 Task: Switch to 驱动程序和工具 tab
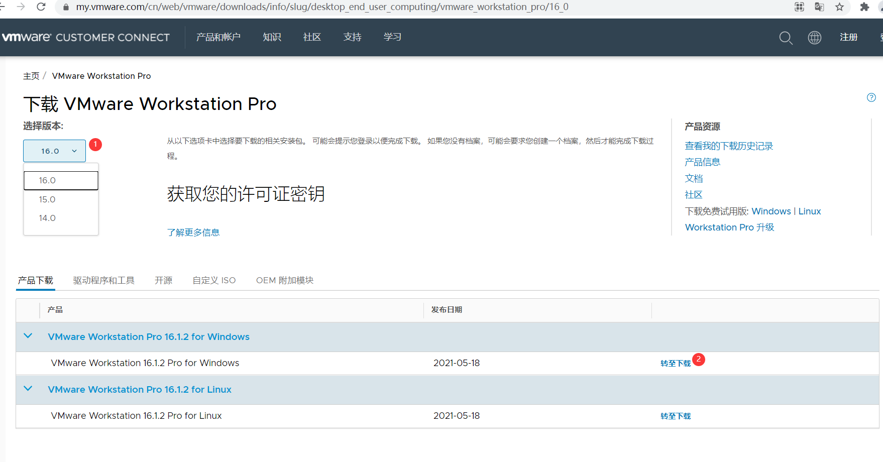coord(104,280)
